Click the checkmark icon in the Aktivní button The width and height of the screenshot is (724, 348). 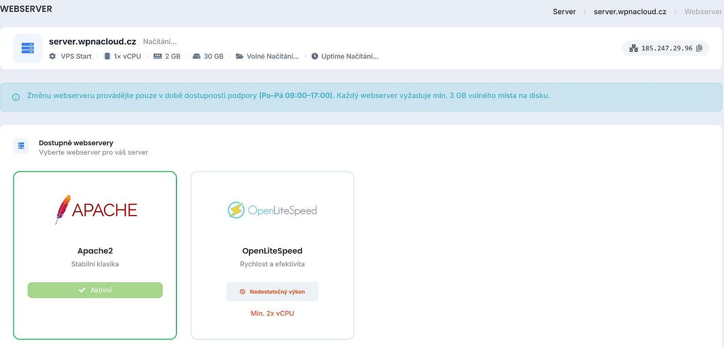tap(82, 290)
